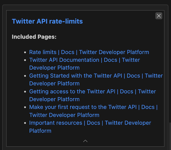Close the popup with the X button
Image resolution: width=171 pixels, height=150 pixels.
(159, 16)
